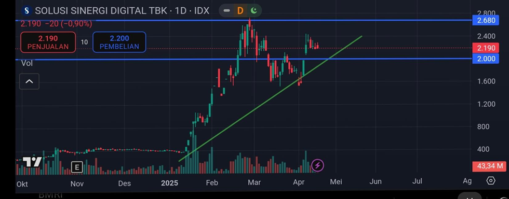Click the green moon market status icon
The width and height of the screenshot is (509, 199).
pos(254,11)
